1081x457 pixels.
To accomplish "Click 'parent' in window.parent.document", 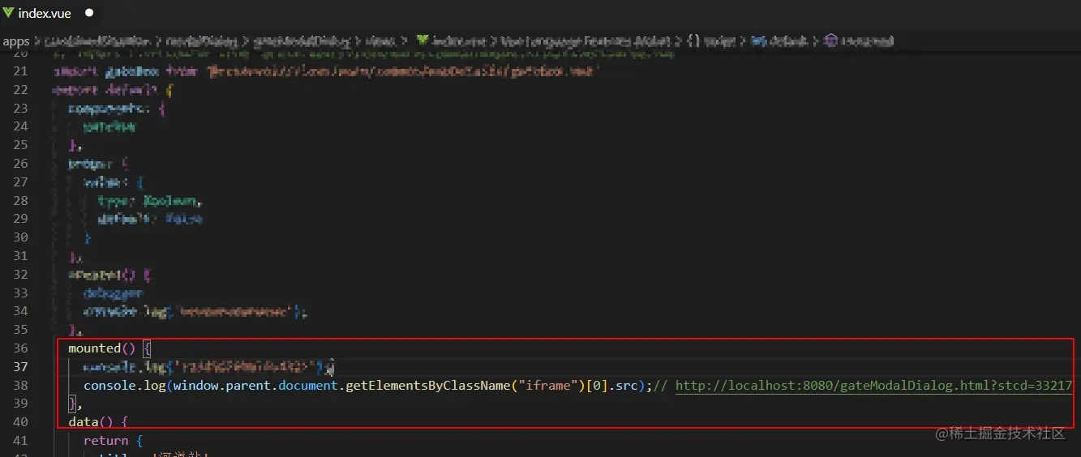I will (247, 386).
